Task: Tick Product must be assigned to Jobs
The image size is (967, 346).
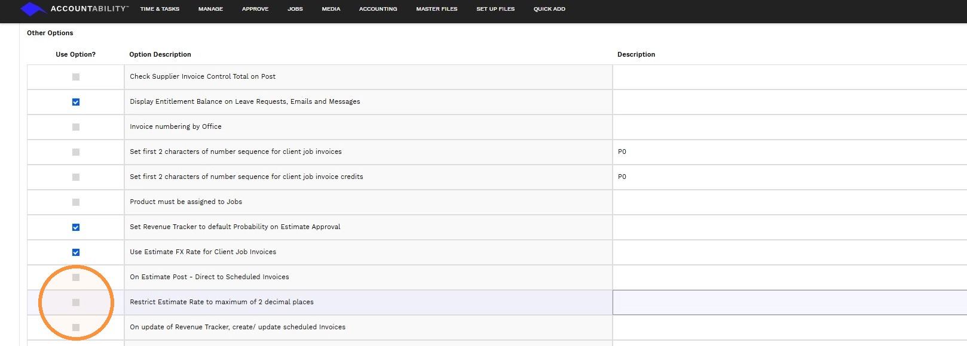Action: coord(76,202)
